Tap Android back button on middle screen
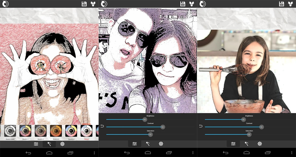This screenshot has height=157, width=296. click(x=127, y=153)
